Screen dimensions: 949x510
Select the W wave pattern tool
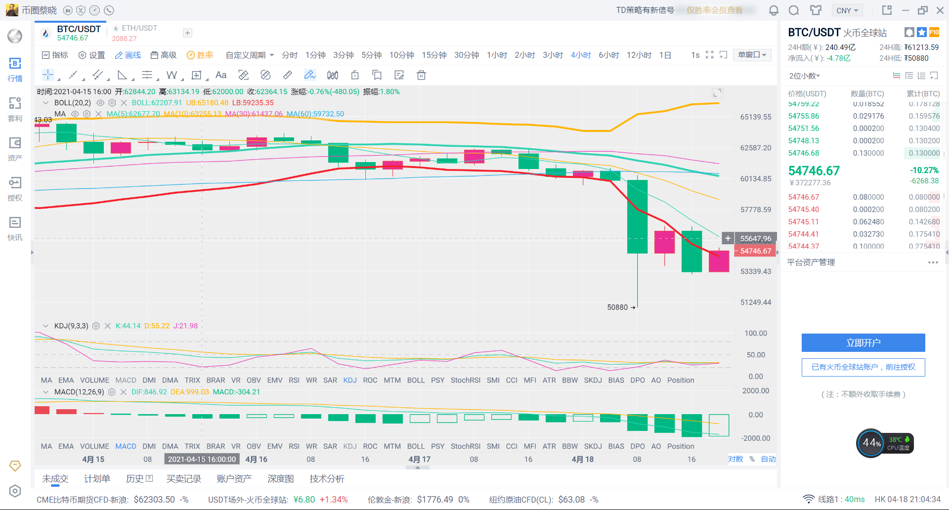point(172,75)
